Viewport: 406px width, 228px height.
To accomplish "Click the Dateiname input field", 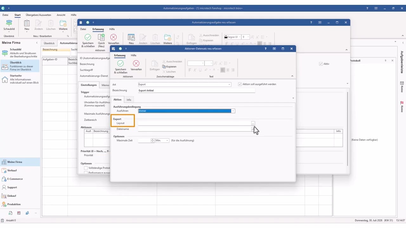I will click(194, 129).
